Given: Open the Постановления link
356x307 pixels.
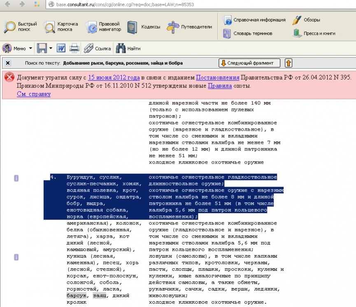Looking at the screenshot, I should (217, 77).
